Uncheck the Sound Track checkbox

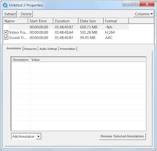tap(6, 38)
